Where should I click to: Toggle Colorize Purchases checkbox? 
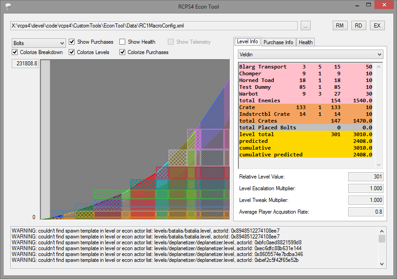[x=123, y=52]
